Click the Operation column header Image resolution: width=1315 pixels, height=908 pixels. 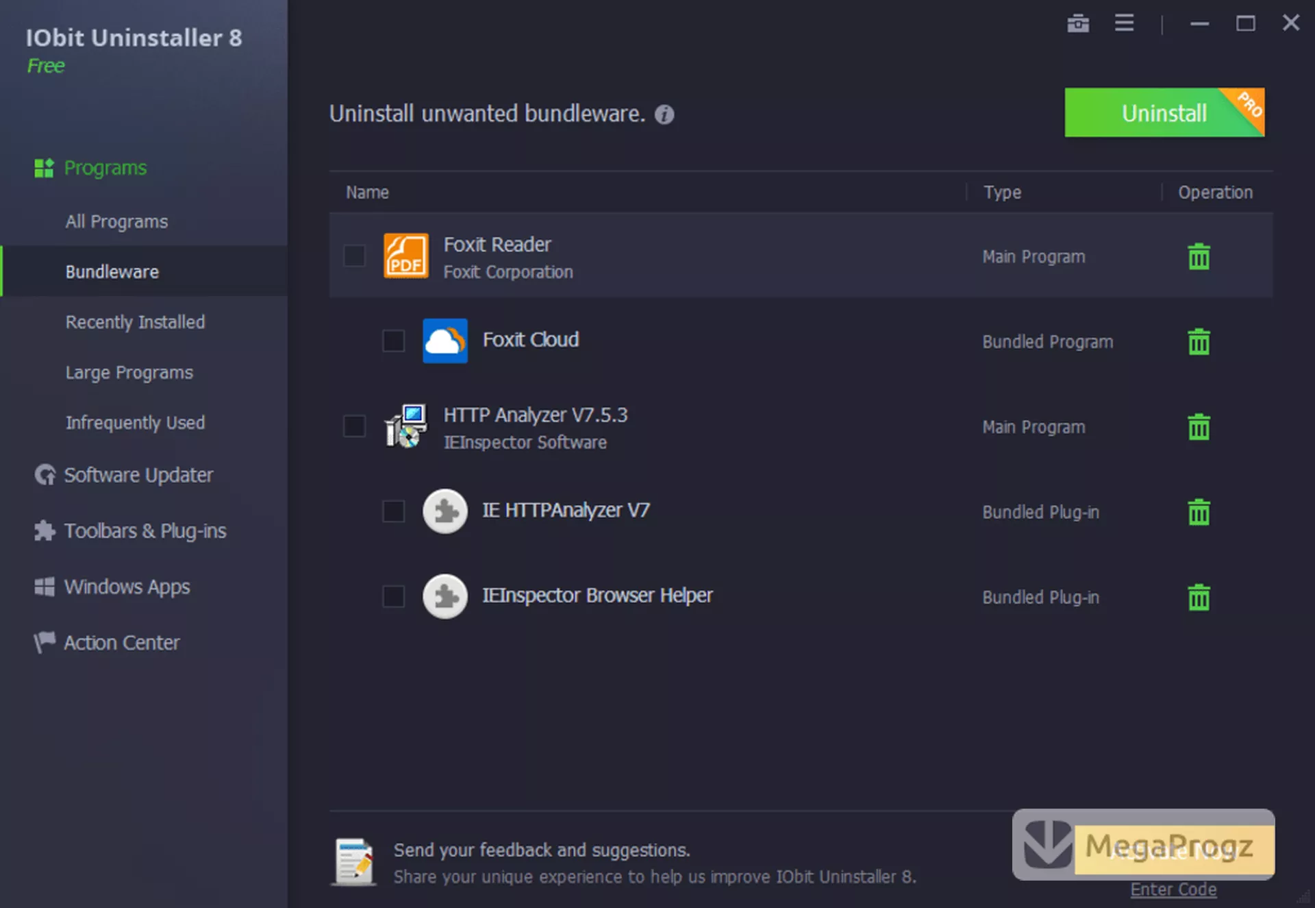[1215, 193]
